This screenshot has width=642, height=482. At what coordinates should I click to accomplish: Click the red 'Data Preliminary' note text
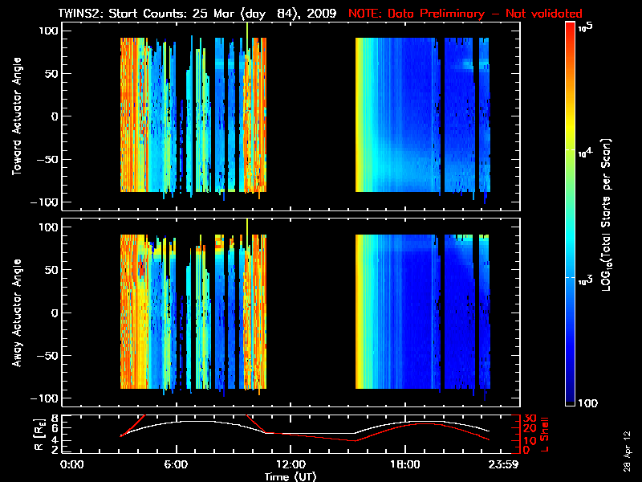(465, 14)
